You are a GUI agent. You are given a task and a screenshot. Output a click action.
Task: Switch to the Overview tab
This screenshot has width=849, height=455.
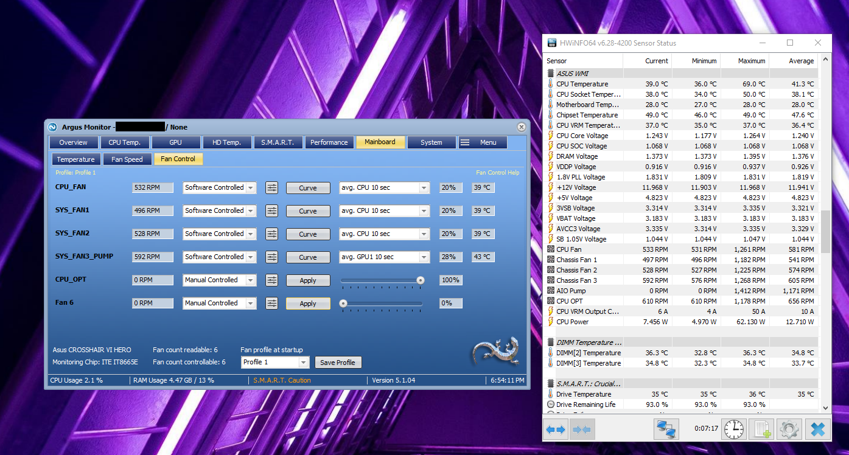[x=74, y=142]
